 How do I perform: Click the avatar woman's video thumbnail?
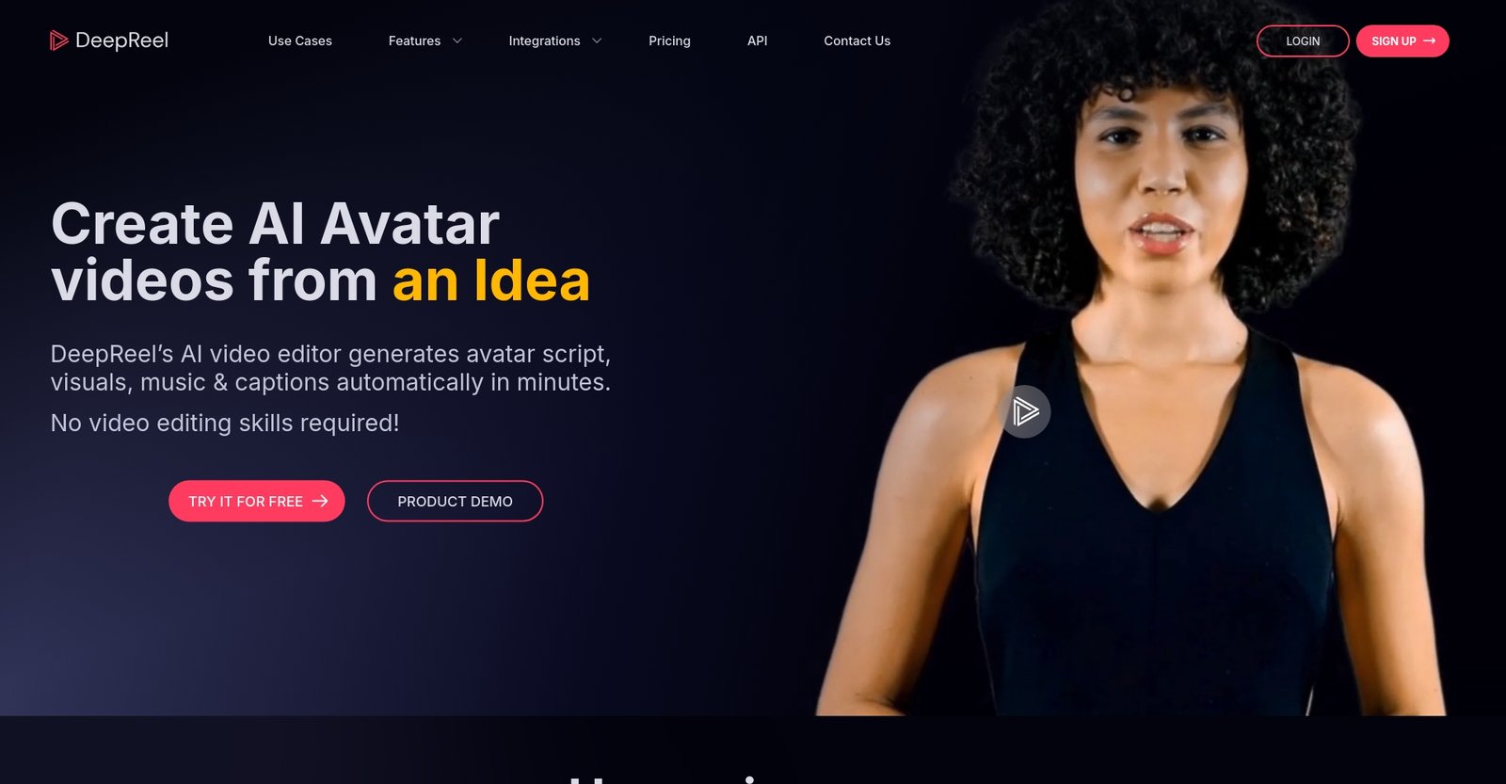coord(1129,358)
